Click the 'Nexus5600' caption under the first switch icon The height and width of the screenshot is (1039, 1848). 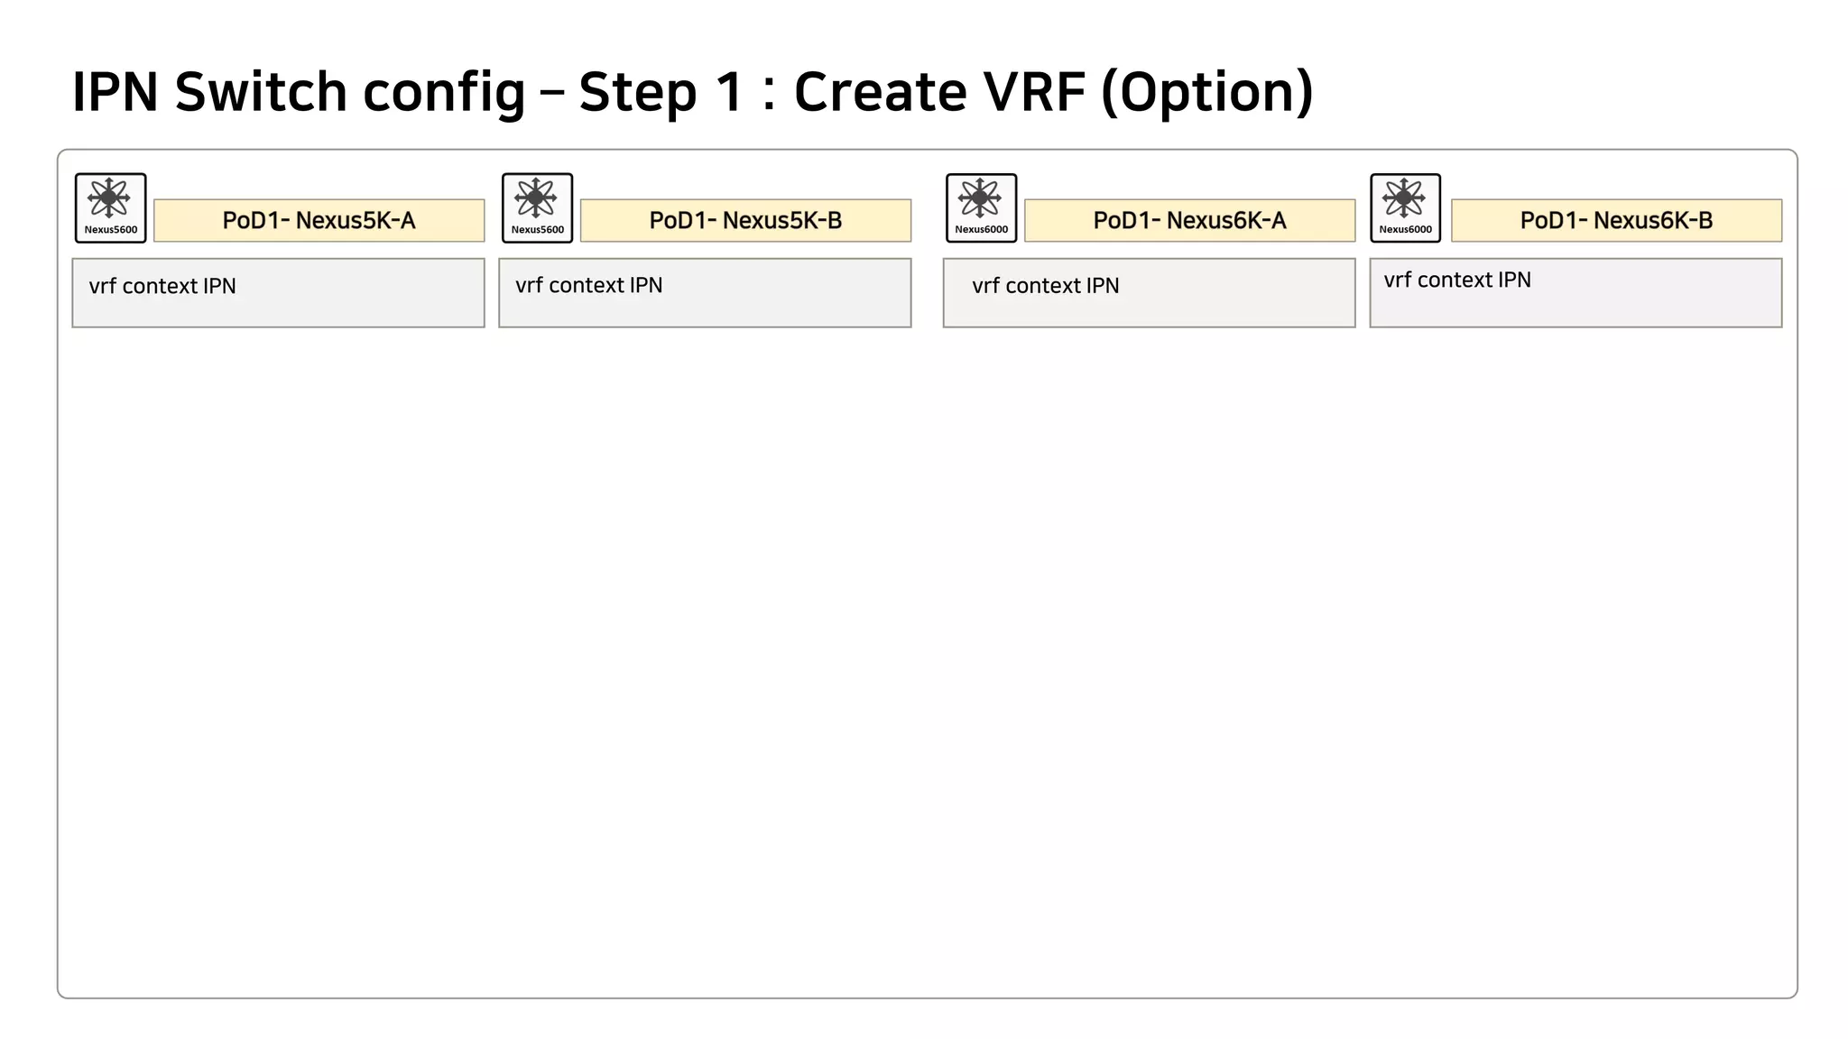point(111,230)
